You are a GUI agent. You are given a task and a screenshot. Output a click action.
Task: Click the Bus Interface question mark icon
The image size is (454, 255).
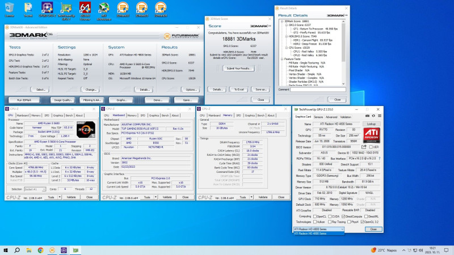point(379,159)
